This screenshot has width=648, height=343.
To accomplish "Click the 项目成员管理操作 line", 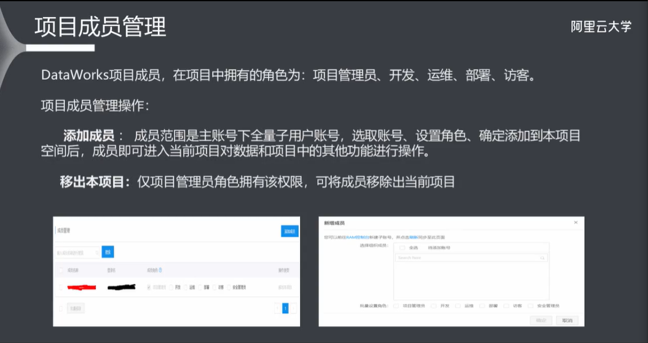I will (x=95, y=106).
